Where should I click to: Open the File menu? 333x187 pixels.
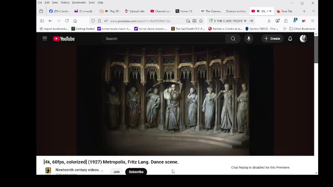(40, 3)
